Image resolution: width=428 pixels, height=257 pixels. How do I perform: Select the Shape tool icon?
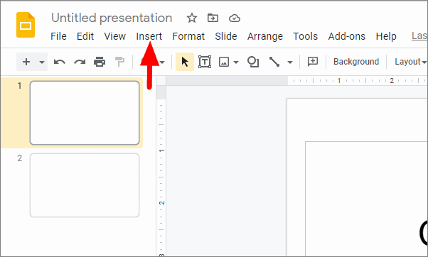point(253,62)
